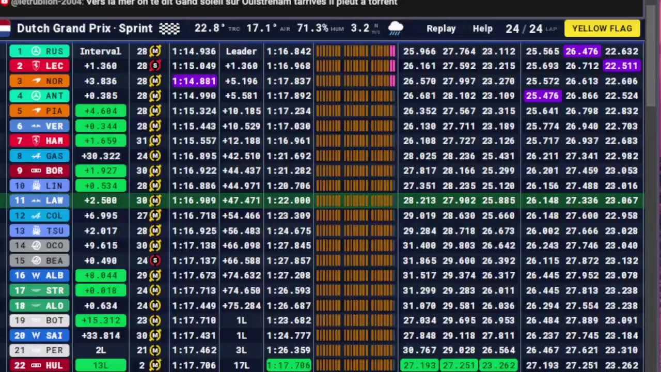Click the purple sector time 22.511
This screenshot has height=372, width=661.
click(621, 66)
